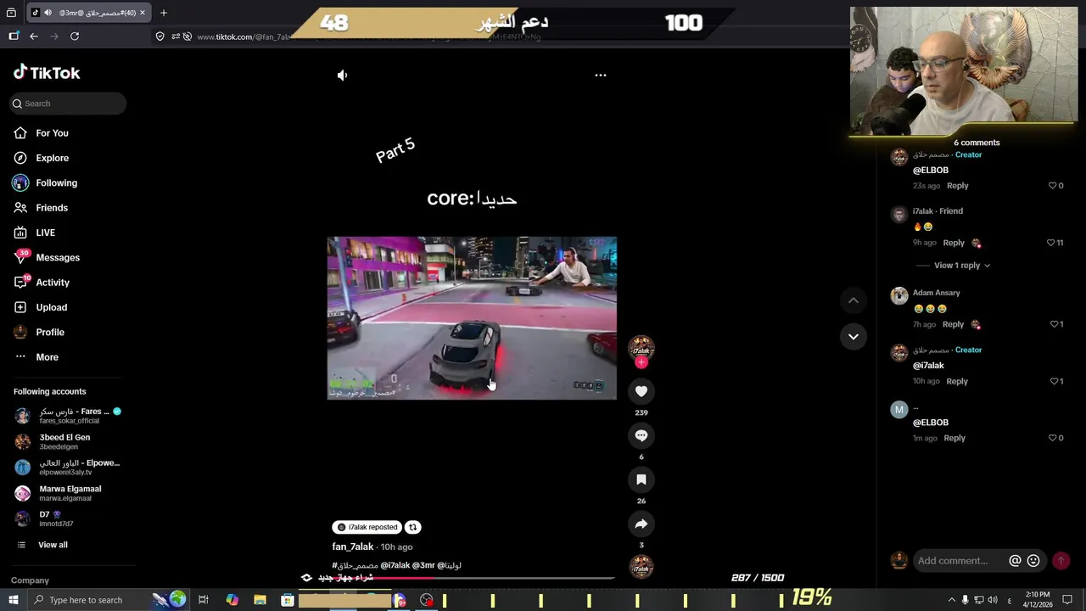Viewport: 1086px width, 611px height.
Task: Go to previous video with up arrow
Action: [x=854, y=300]
